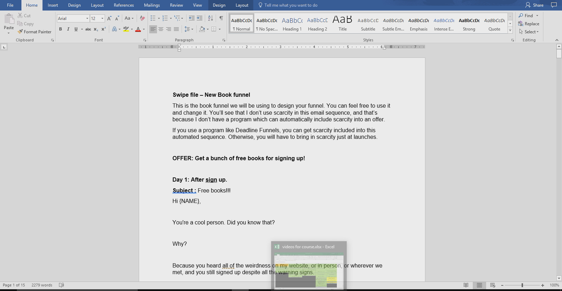
Task: Switch to the Review tab
Action: pos(176,5)
